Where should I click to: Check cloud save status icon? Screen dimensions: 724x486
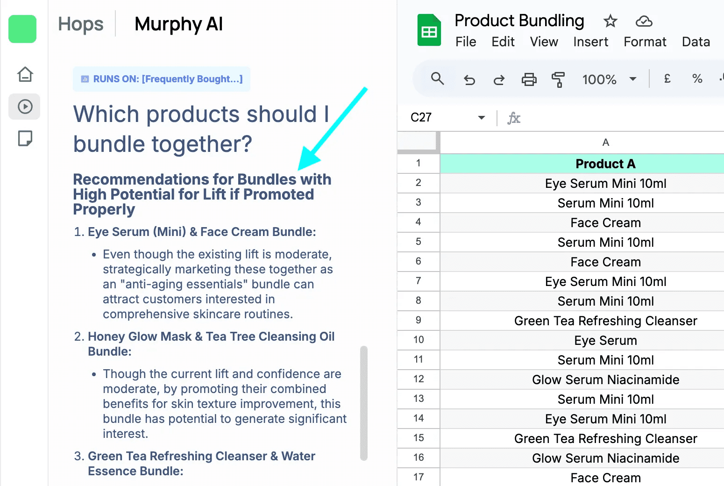click(644, 21)
